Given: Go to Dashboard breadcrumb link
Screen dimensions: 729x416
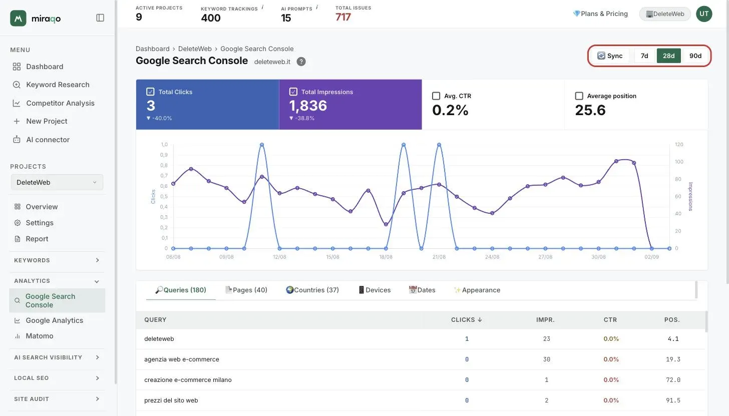Looking at the screenshot, I should point(153,49).
